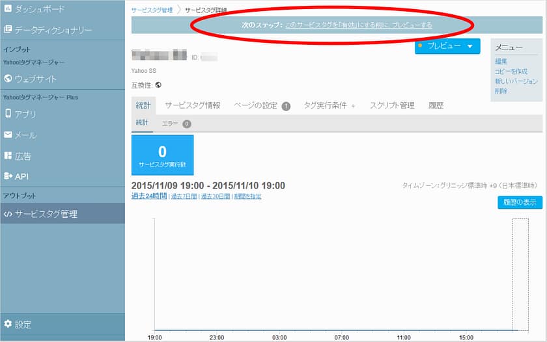Click the 履歴の表示 button
547x342 pixels.
click(520, 202)
